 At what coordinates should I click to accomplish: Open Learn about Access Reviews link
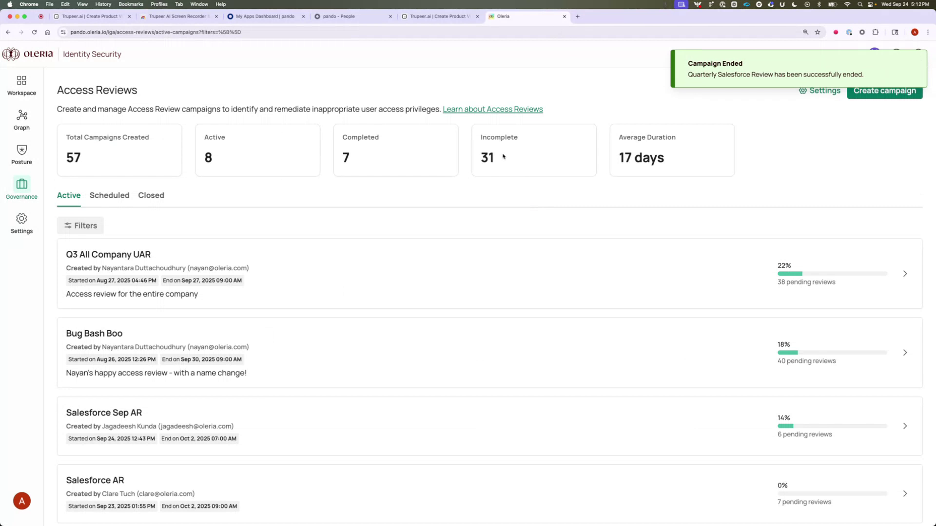coord(492,109)
